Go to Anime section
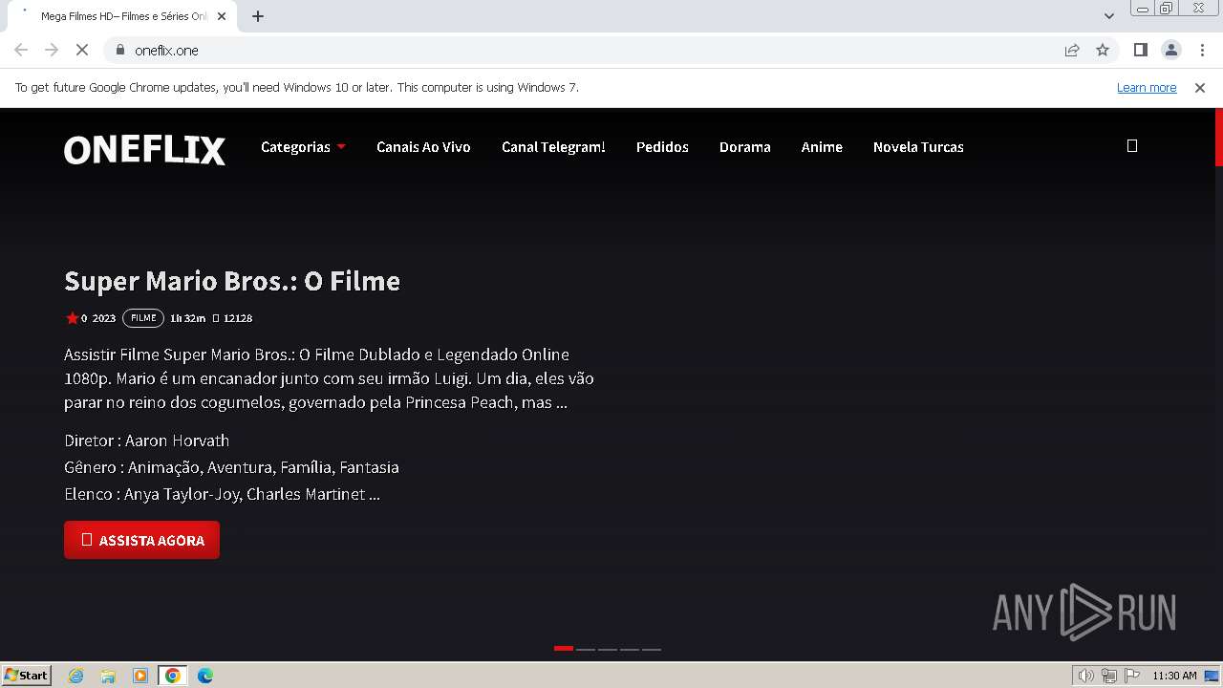1223x688 pixels. [822, 147]
